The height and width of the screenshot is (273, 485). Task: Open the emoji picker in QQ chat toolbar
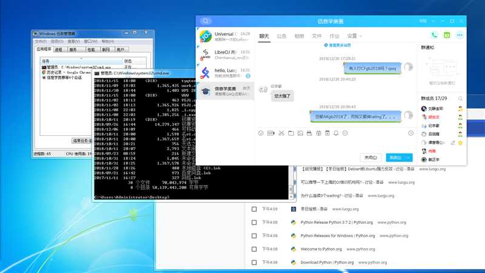click(x=261, y=133)
